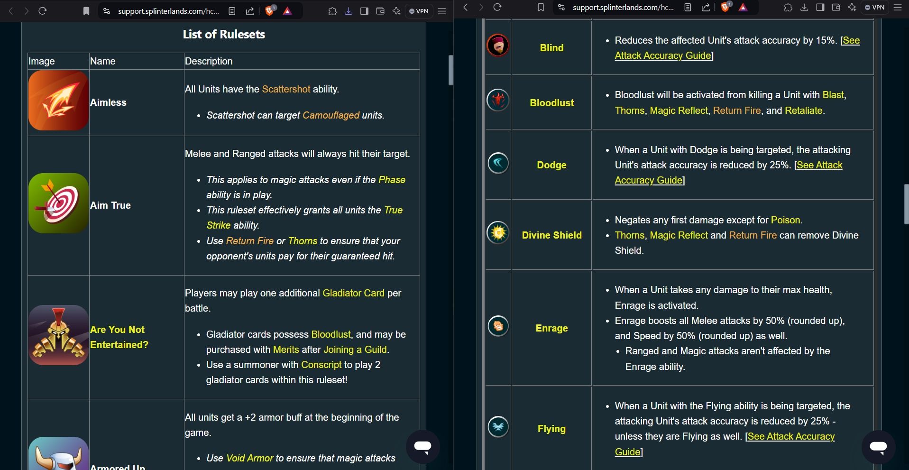This screenshot has width=909, height=470.
Task: Open the hamburger menu in the left browser window
Action: pos(442,11)
